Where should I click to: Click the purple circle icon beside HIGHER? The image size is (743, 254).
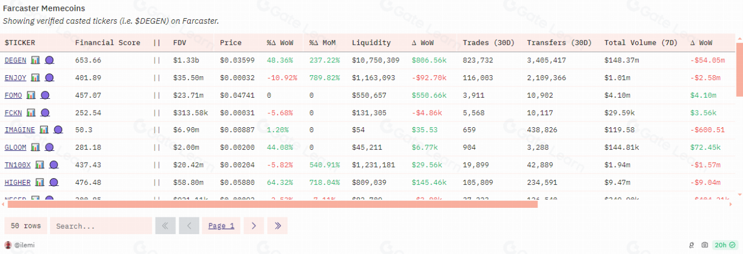click(x=53, y=183)
